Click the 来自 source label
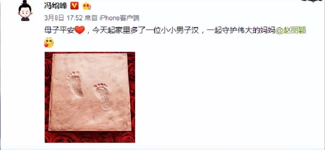This screenshot has width=325, height=150. pos(91,18)
